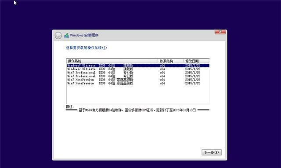
Task: Click x64 in the IE09 专业版 row
Action: [x=162, y=76]
